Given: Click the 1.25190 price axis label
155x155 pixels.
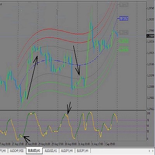Looking at the screenshot, I should [151, 76].
